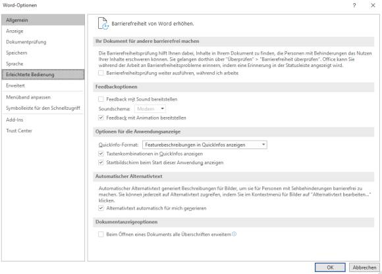The image size is (382, 274).
Task: Toggle Feedback mit Sound bereitstellen
Action: pos(101,99)
